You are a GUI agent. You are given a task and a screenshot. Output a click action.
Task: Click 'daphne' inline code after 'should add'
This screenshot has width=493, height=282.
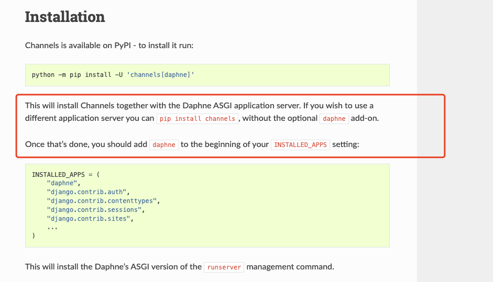(164, 145)
